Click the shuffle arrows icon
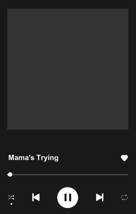Image resolution: width=136 pixels, height=214 pixels. 11,197
